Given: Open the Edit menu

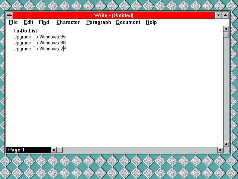Looking at the screenshot, I should (x=28, y=22).
